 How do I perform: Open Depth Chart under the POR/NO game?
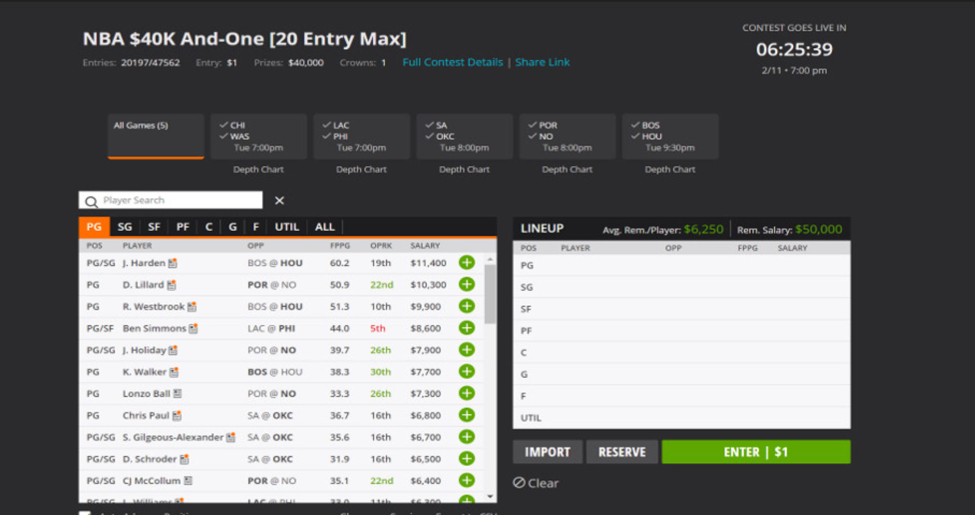[567, 169]
